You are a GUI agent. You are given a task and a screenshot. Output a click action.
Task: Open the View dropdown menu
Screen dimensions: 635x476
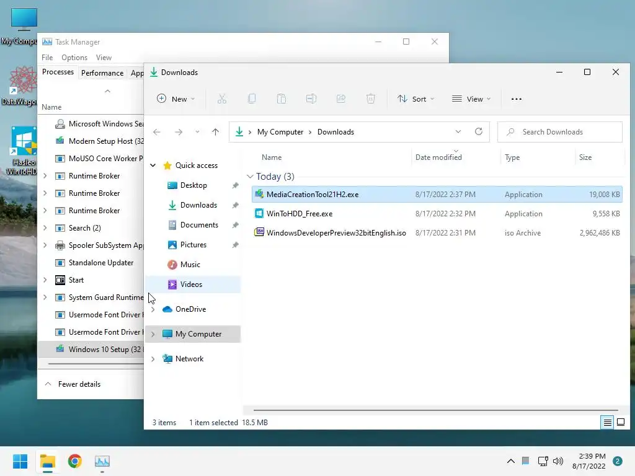point(471,99)
